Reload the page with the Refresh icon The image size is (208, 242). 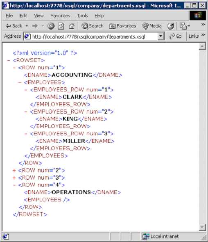(x=61, y=26)
